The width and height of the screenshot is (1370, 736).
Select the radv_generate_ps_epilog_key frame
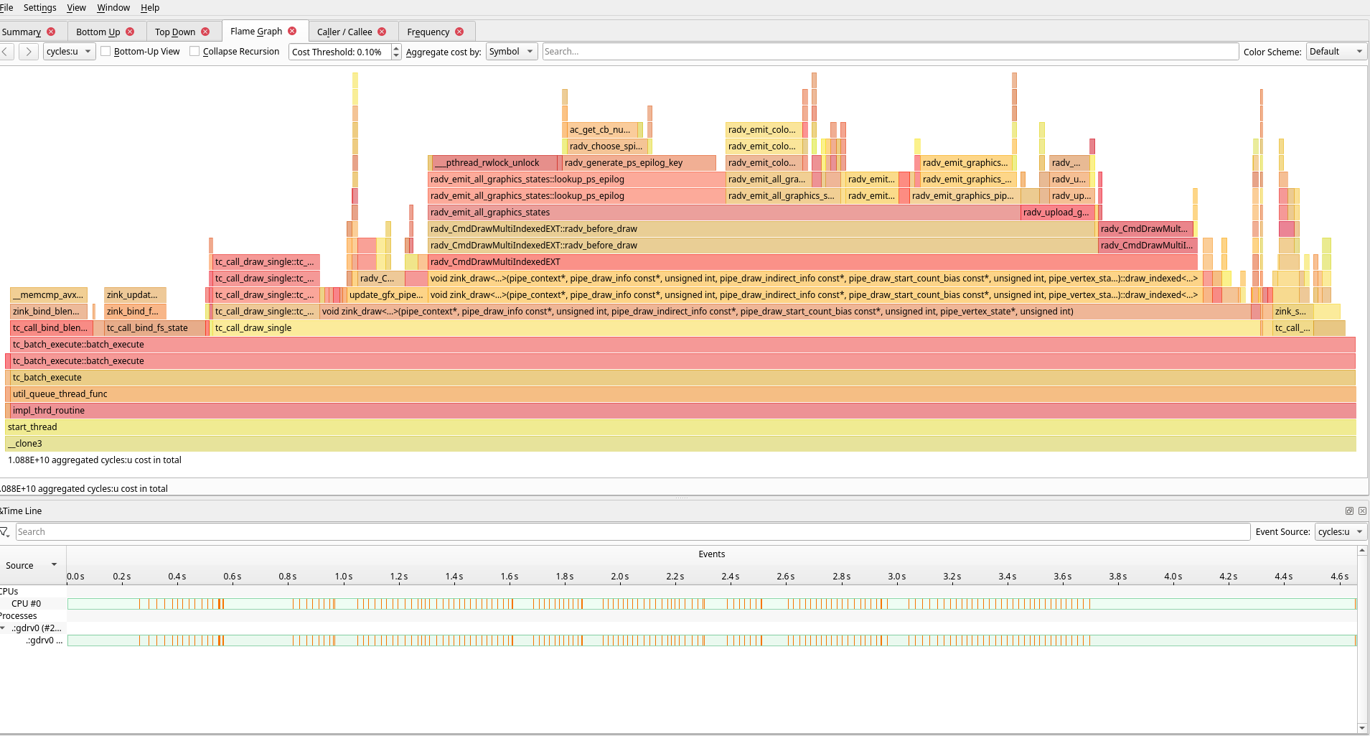pyautogui.click(x=639, y=163)
